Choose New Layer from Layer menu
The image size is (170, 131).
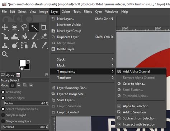[x=82, y=19]
